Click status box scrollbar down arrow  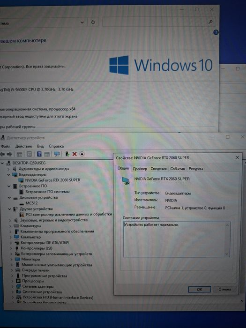[227, 254]
